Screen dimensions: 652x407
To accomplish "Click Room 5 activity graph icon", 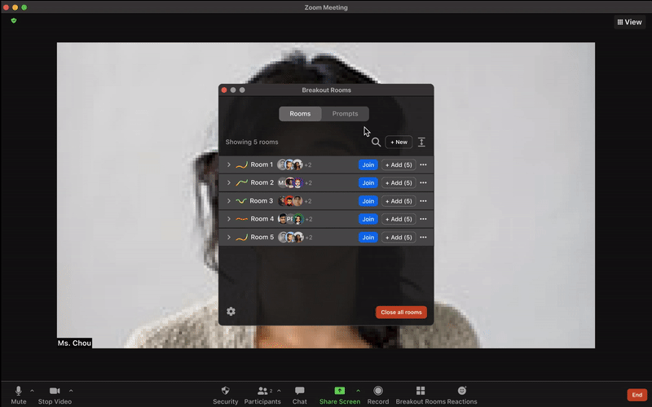I will [241, 237].
